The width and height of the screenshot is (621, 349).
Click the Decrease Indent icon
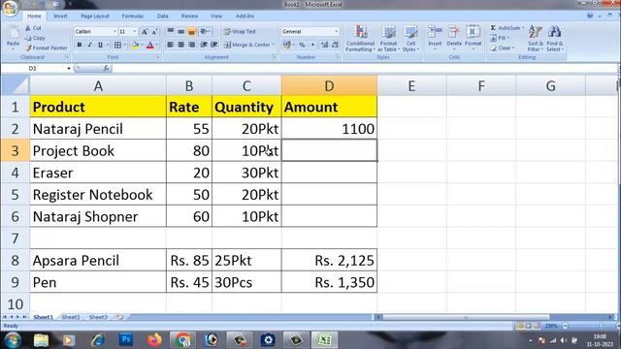(204, 45)
